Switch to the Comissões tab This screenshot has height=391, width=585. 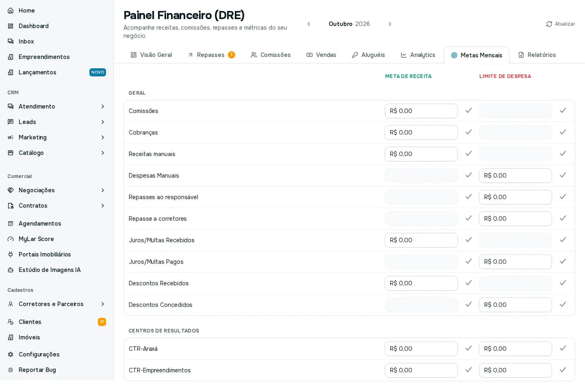coord(271,55)
